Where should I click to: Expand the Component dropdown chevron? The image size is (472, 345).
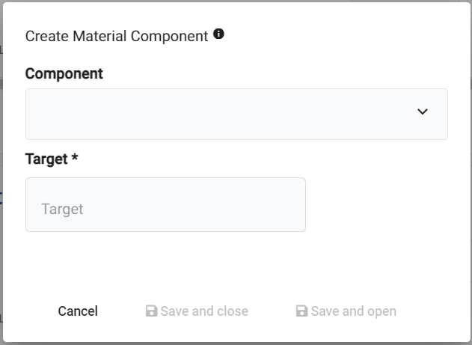point(423,112)
